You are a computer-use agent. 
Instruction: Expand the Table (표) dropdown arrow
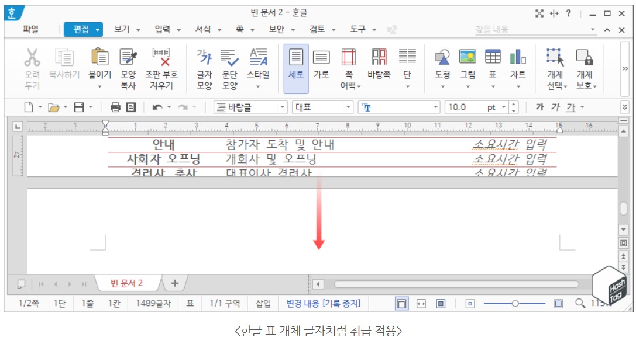pyautogui.click(x=493, y=86)
